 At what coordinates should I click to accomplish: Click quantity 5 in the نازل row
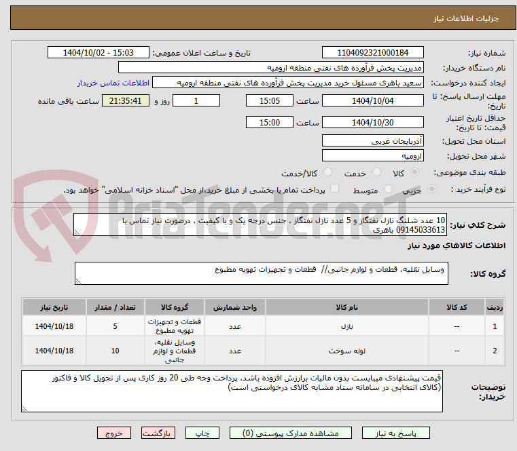click(115, 326)
